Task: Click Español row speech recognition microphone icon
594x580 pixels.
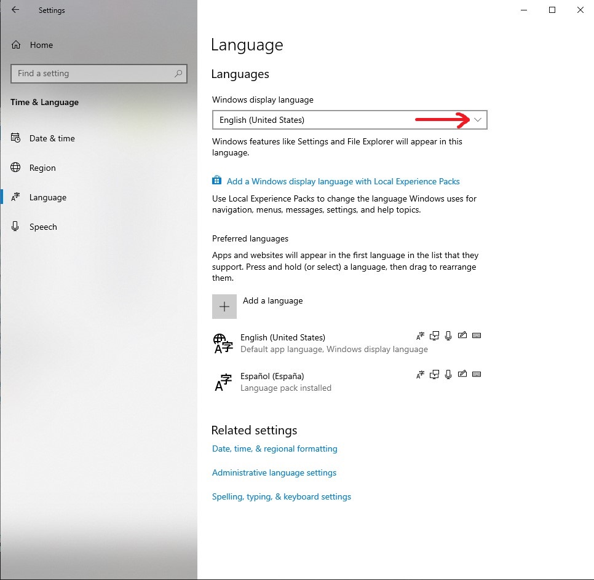Action: point(448,374)
